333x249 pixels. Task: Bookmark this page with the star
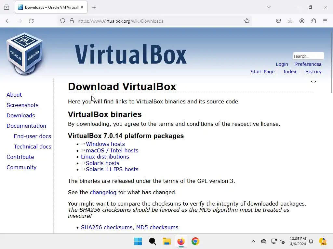coord(246,21)
